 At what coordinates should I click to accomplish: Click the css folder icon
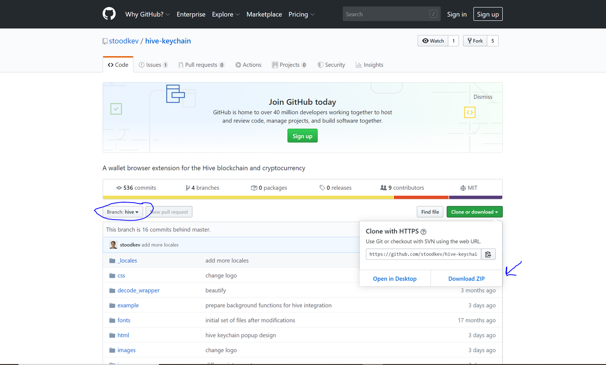click(x=112, y=276)
